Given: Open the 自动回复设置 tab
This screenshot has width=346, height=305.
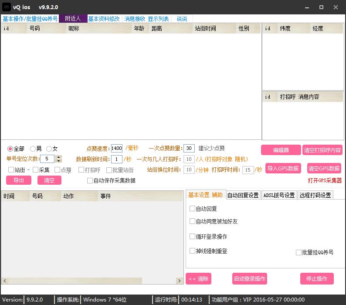Looking at the screenshot, I should click(243, 195).
